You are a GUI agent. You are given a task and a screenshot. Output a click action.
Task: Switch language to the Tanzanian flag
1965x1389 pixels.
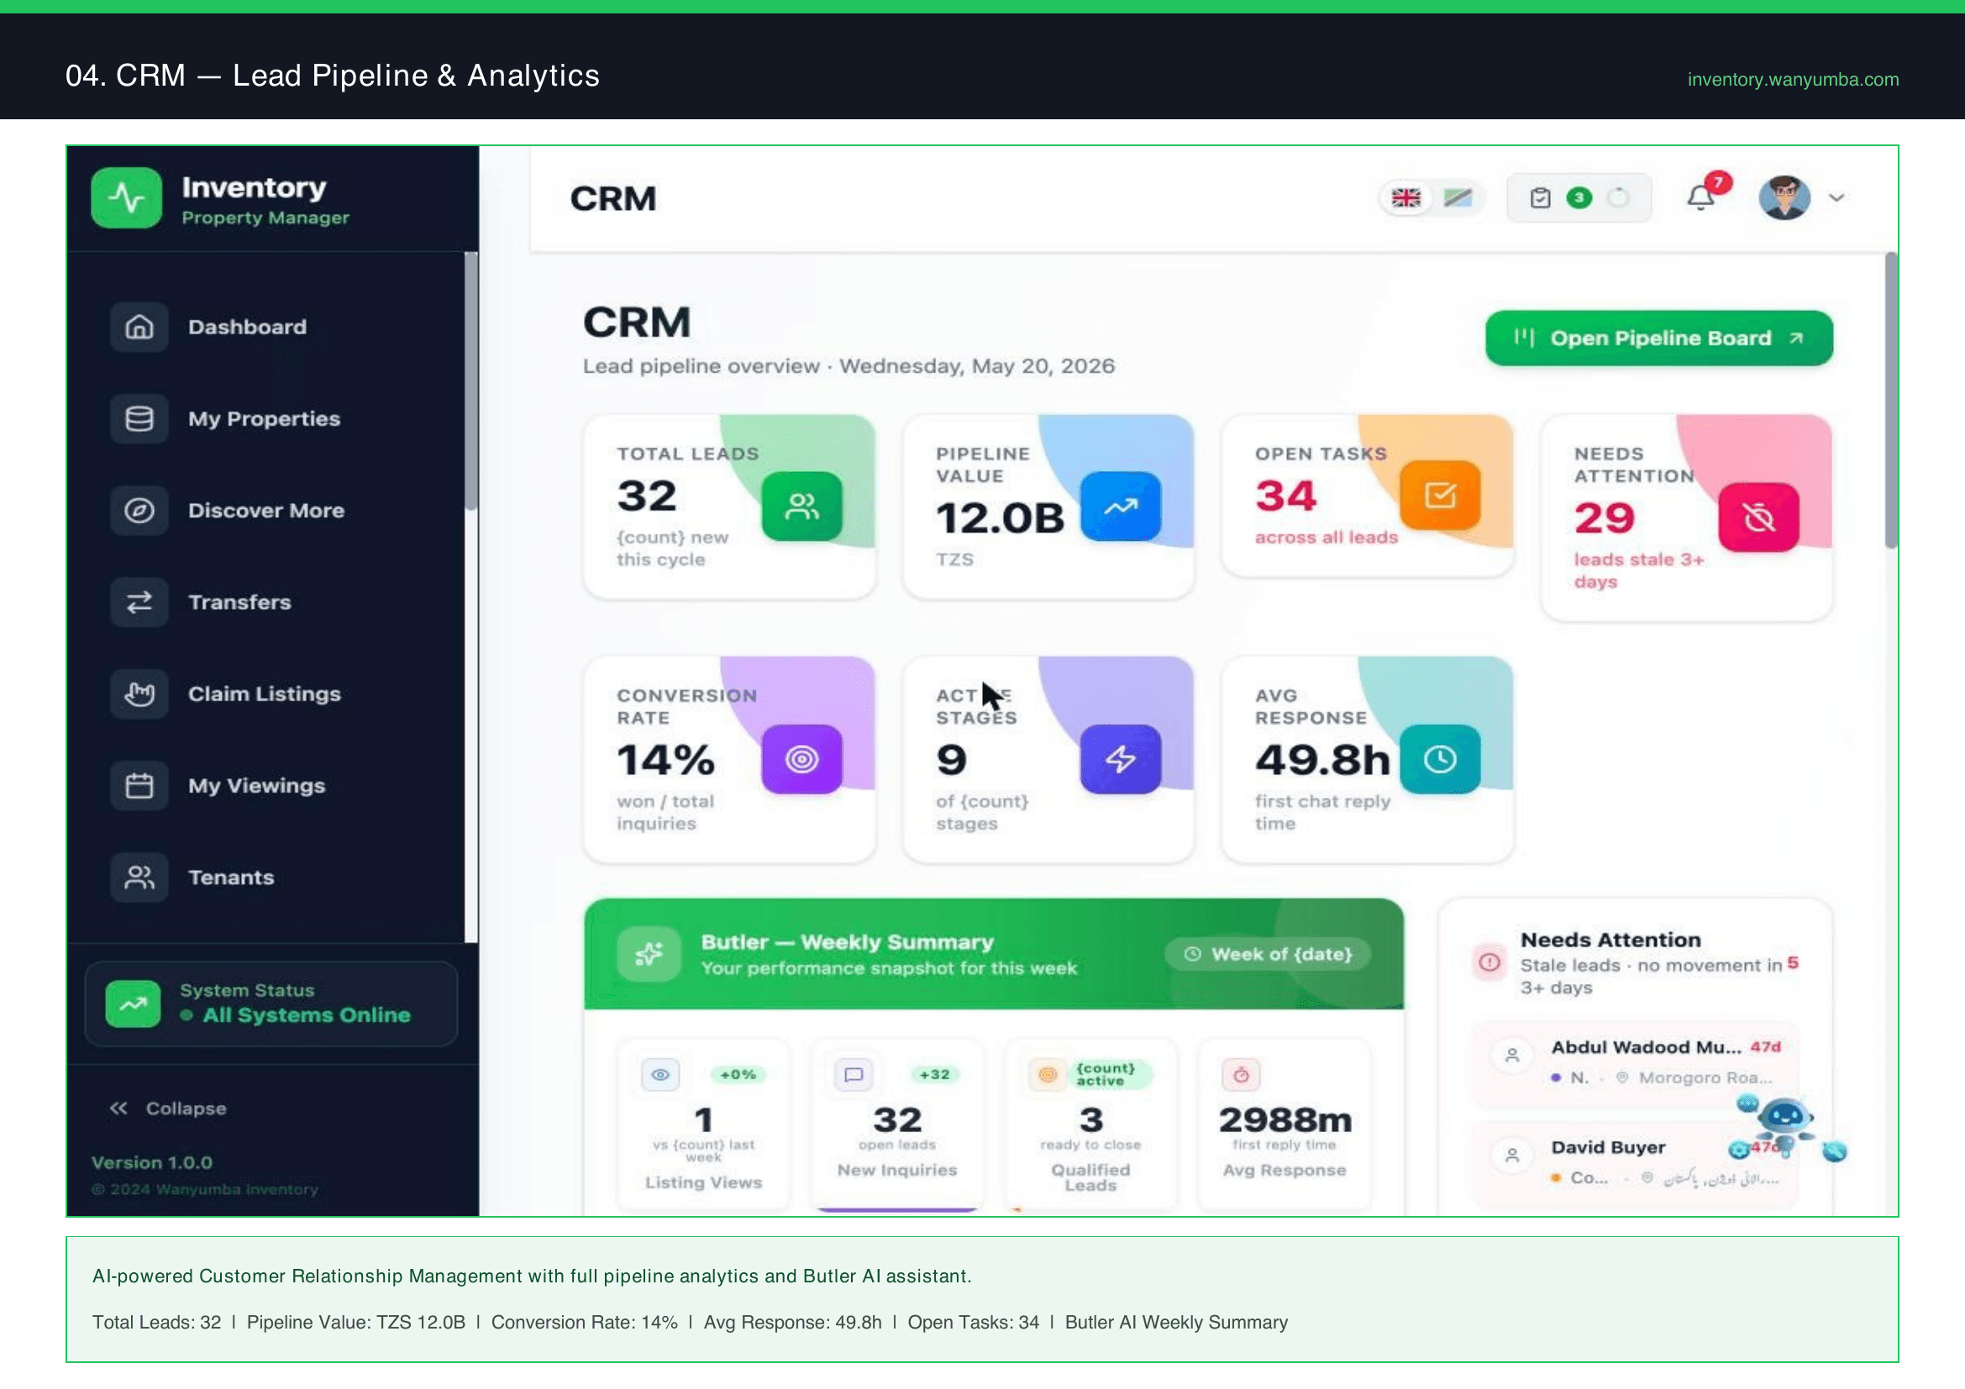click(x=1458, y=198)
